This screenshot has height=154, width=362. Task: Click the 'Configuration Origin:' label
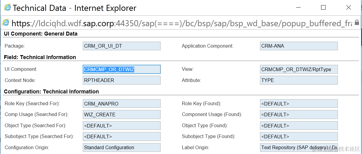pos(27,148)
